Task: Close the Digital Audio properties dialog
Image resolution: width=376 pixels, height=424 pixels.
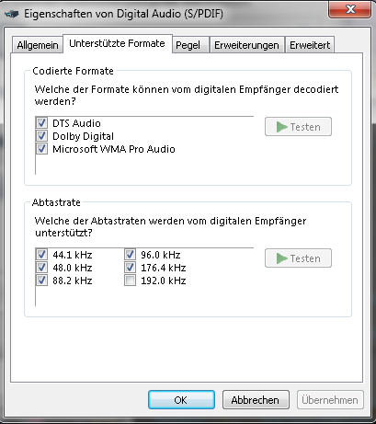Action: (350, 9)
